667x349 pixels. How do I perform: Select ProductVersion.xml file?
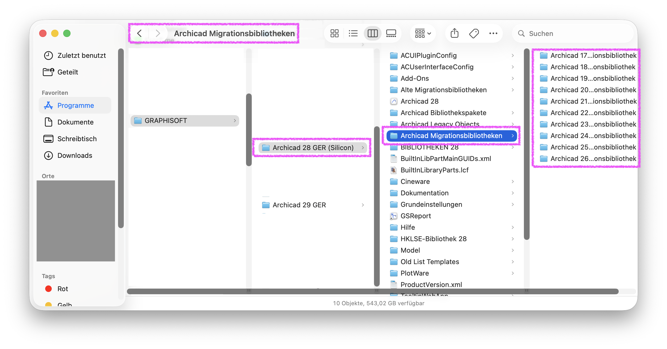[x=452, y=285]
